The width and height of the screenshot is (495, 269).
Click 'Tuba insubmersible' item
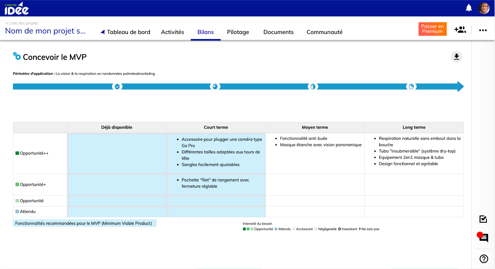[x=417, y=151]
